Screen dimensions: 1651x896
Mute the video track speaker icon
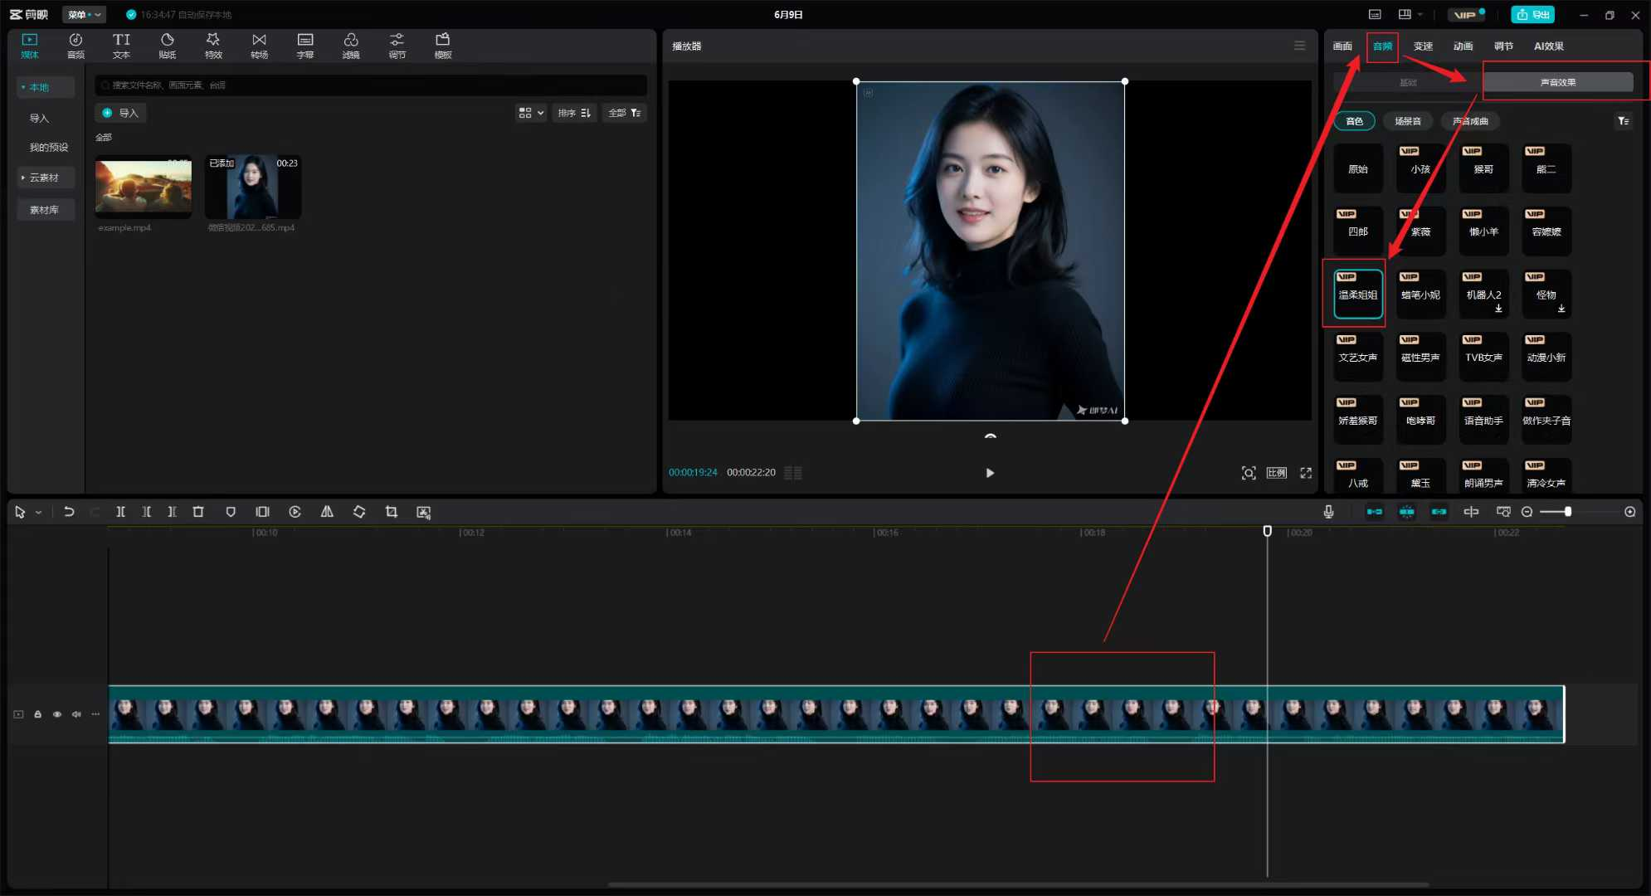(x=76, y=714)
